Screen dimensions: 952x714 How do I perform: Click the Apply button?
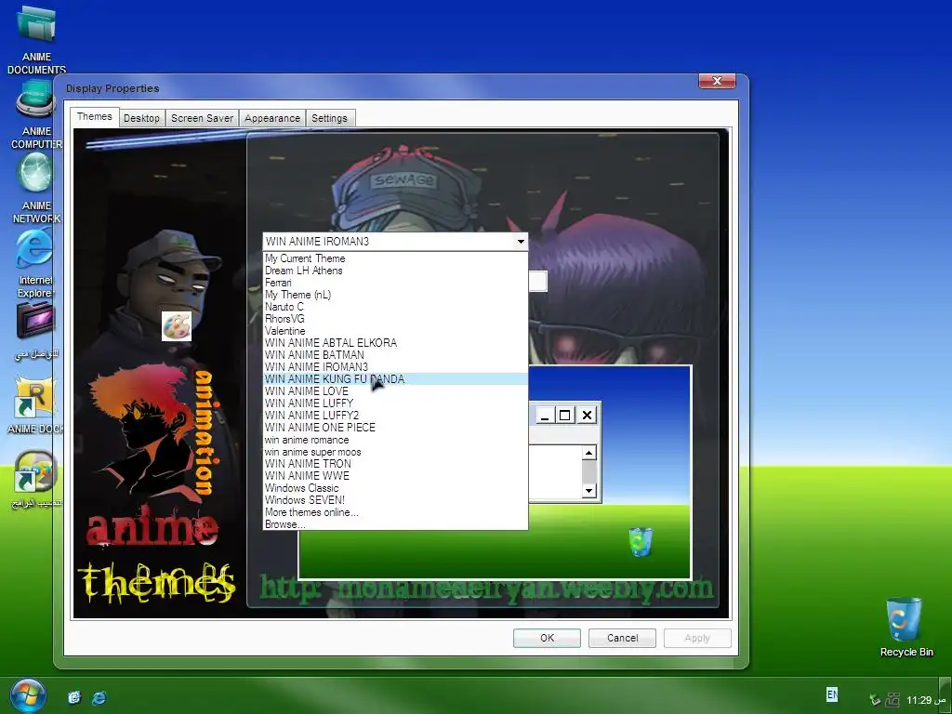[697, 638]
